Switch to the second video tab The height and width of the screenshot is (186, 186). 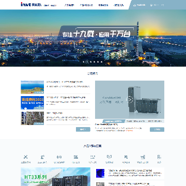tap(135, 121)
